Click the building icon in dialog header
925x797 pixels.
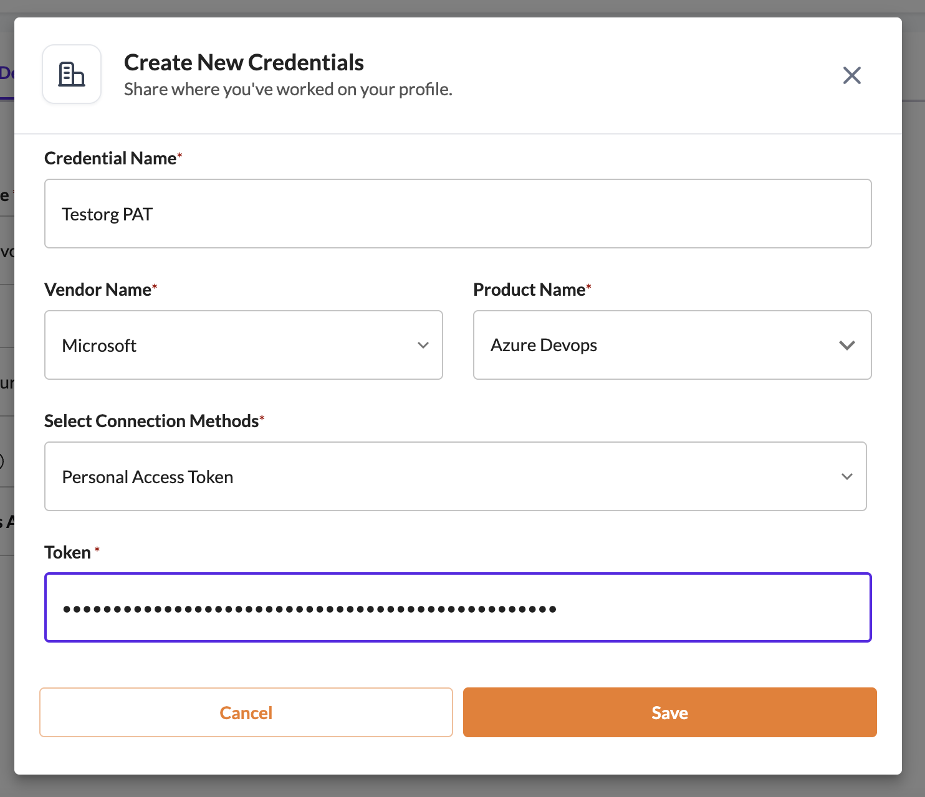click(x=72, y=74)
